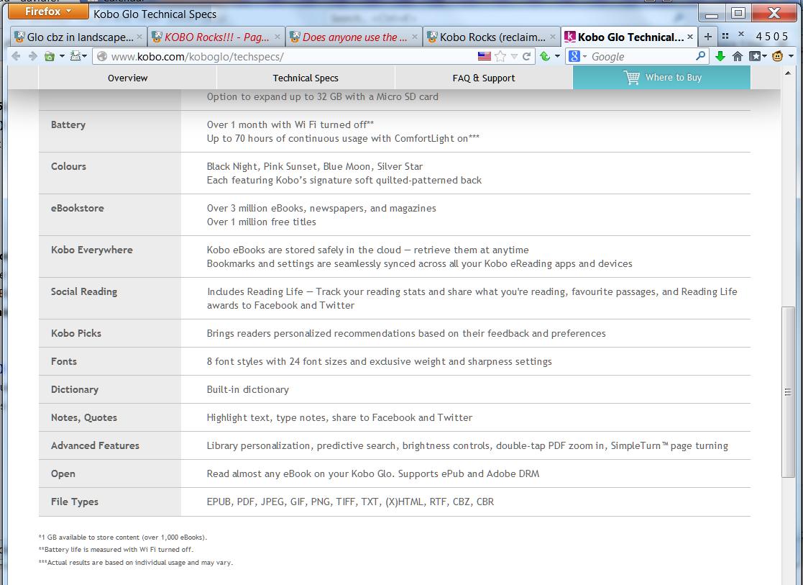Click 'Built-in dictionary' text

coord(248,390)
